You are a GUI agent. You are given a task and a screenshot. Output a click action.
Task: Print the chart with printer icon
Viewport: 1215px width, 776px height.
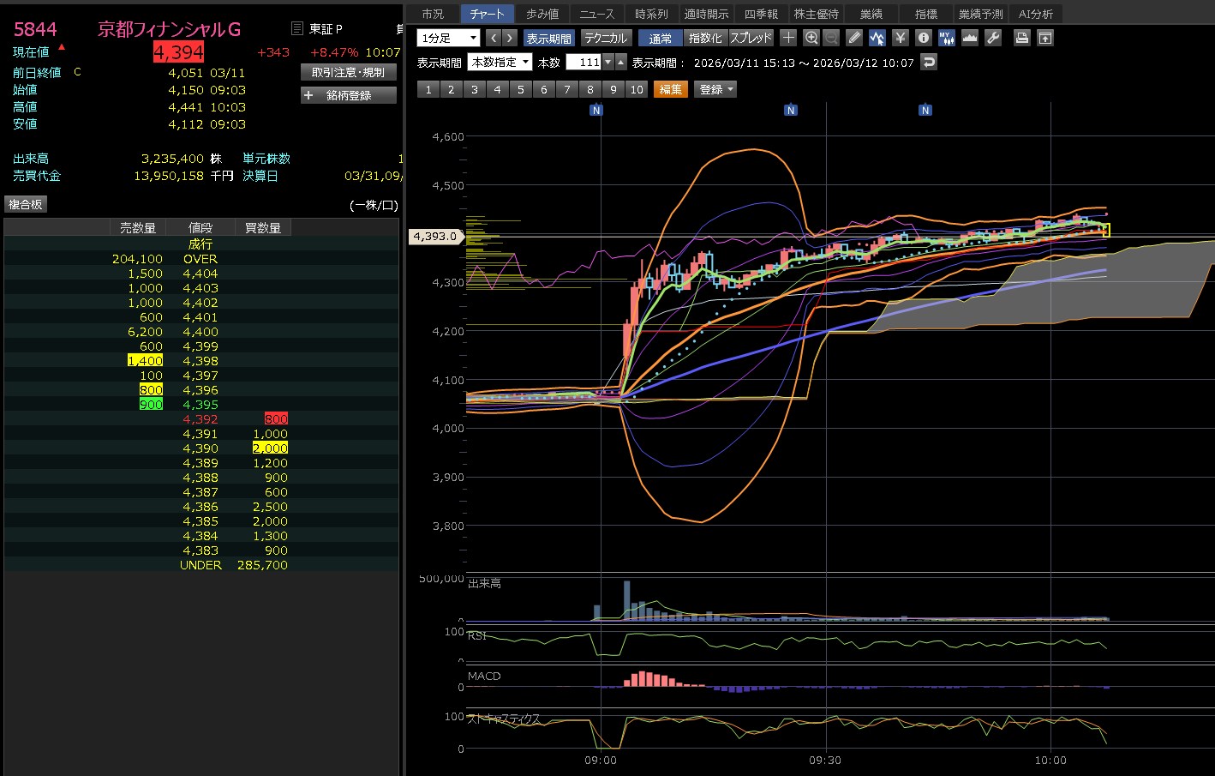coord(1021,38)
